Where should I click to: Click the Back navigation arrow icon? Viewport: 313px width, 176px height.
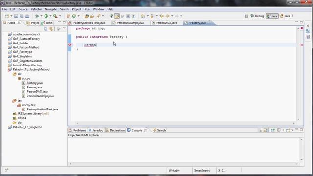(168, 16)
